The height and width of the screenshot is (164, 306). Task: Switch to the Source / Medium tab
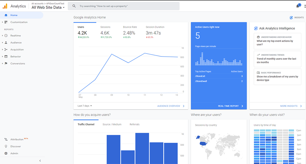pyautogui.click(x=112, y=124)
